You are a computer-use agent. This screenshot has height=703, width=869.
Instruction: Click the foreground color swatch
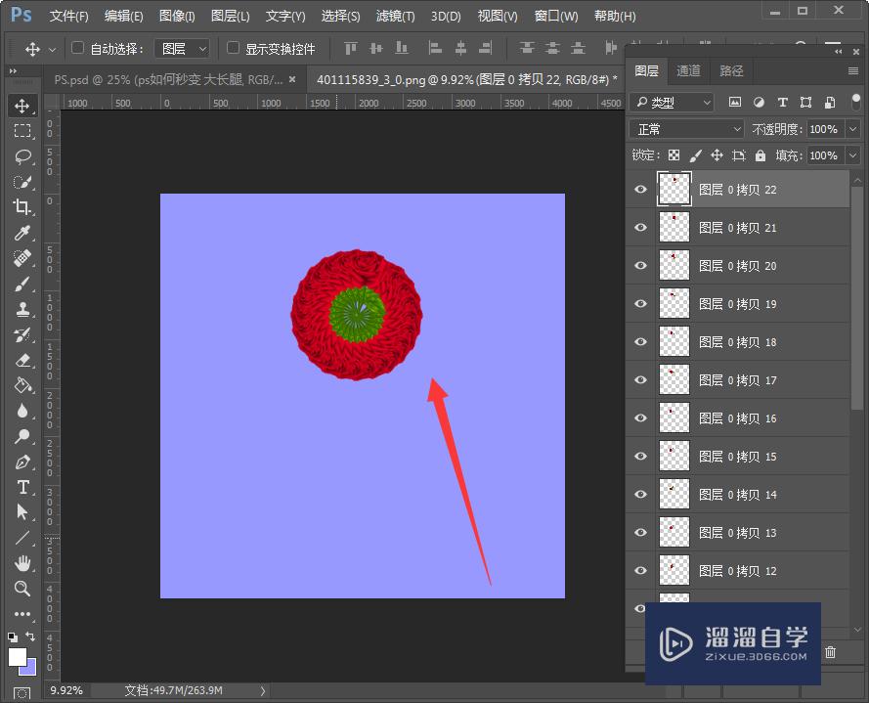[x=18, y=657]
